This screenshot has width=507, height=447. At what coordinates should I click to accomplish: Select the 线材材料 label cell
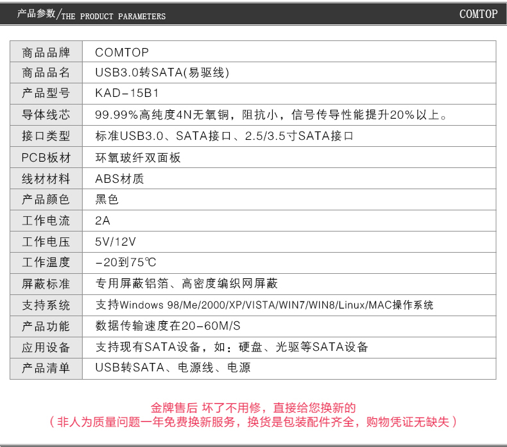click(46, 178)
